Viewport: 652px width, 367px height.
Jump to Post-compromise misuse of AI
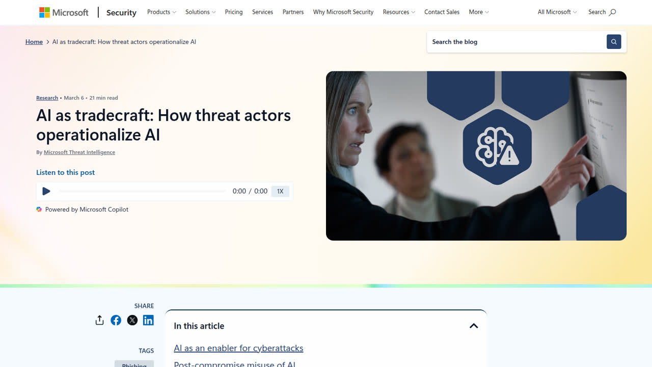click(235, 364)
